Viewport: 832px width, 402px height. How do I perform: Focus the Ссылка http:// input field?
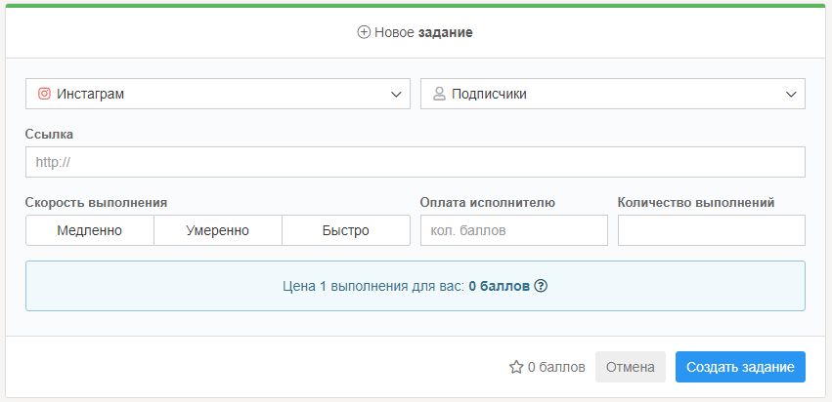tap(416, 162)
